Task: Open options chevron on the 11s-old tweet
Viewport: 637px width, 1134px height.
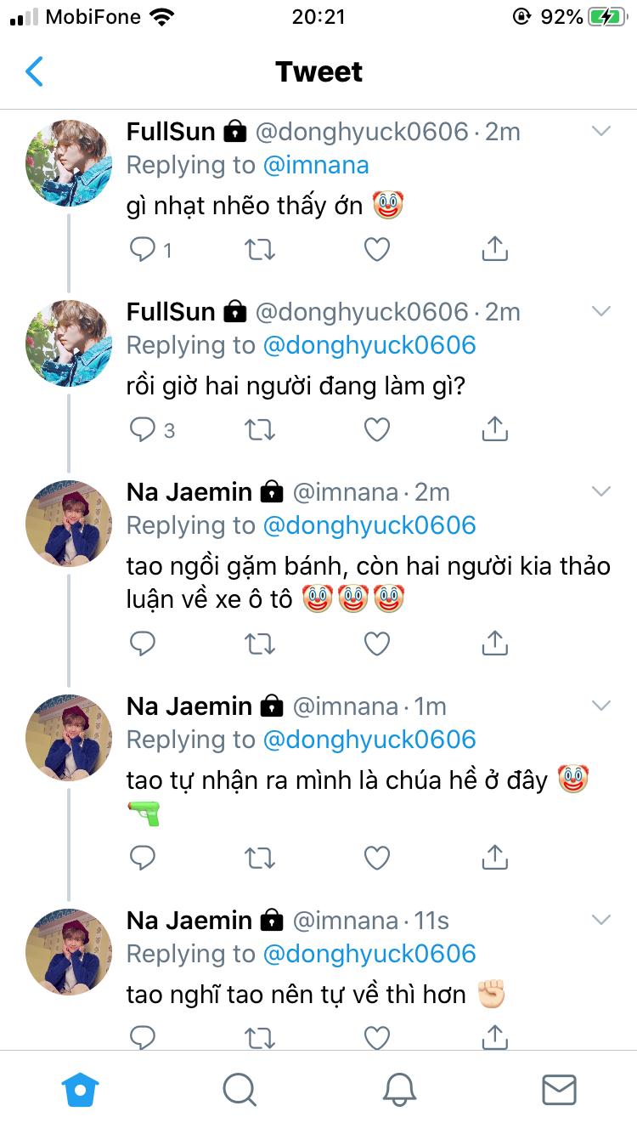Action: click(601, 920)
